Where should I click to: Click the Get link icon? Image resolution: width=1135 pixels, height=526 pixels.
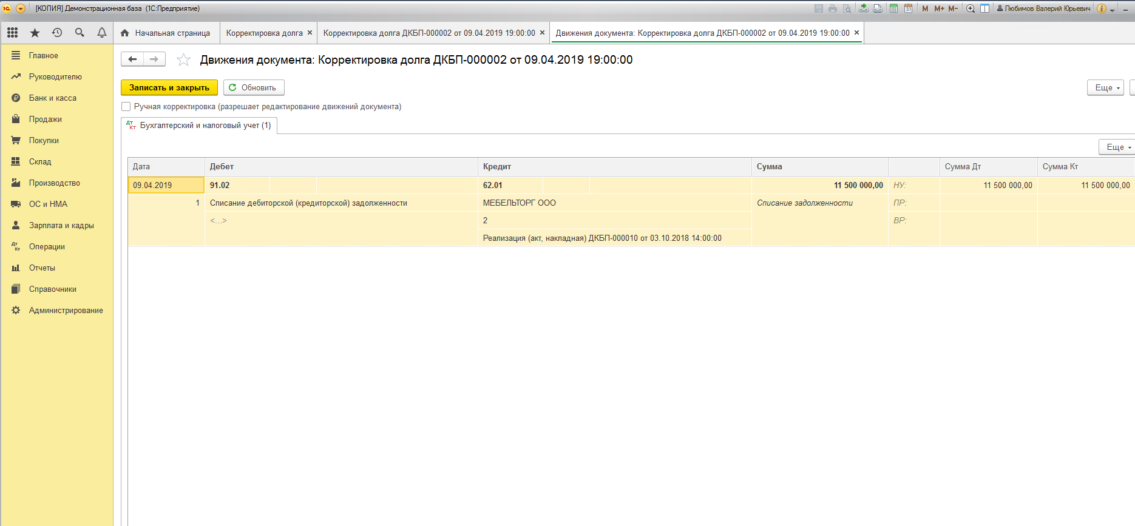[863, 8]
